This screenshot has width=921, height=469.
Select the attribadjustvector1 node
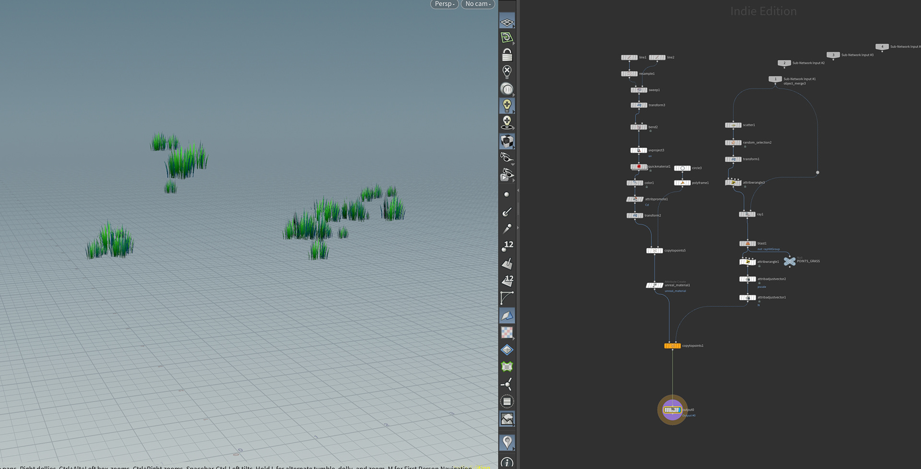point(747,298)
